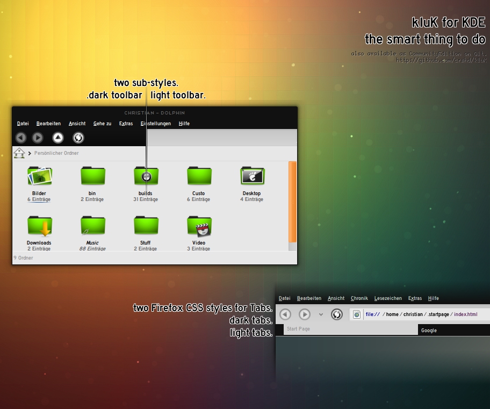
Task: Click Firefox back button
Action: point(285,314)
